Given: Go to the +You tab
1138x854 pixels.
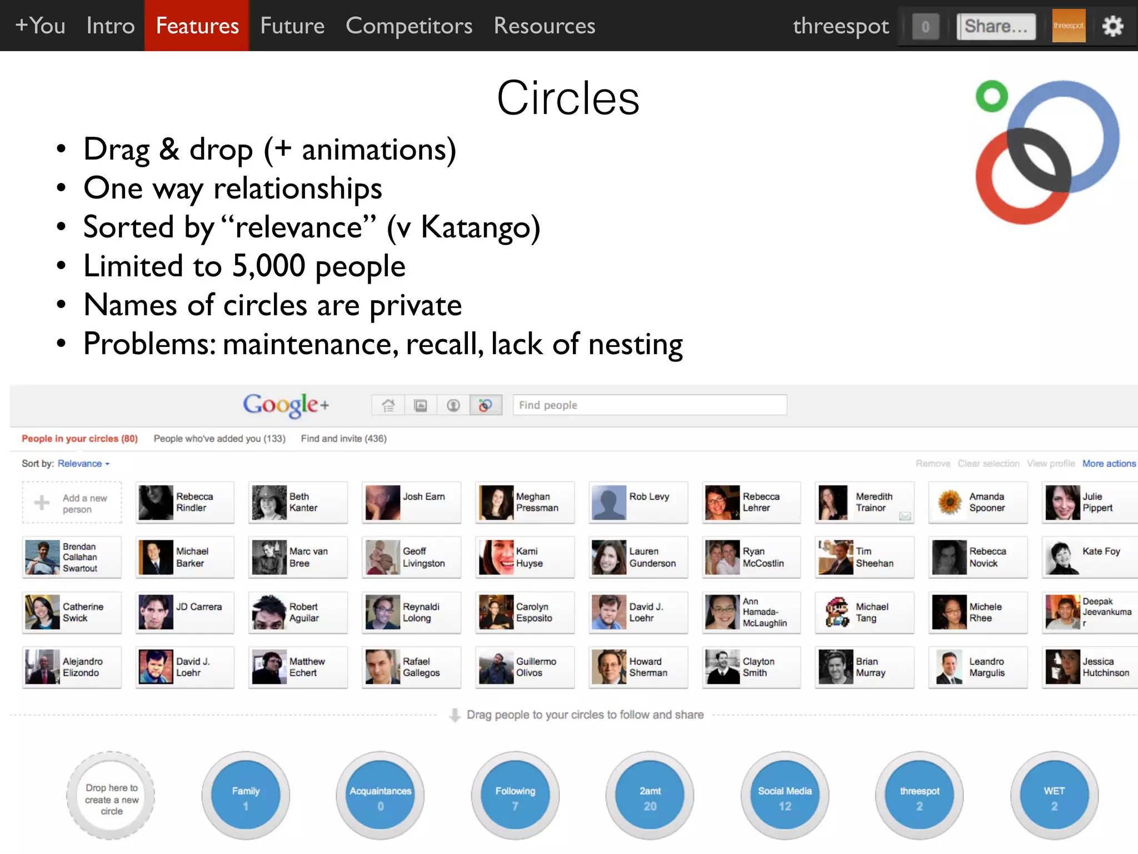Looking at the screenshot, I should click(x=40, y=26).
